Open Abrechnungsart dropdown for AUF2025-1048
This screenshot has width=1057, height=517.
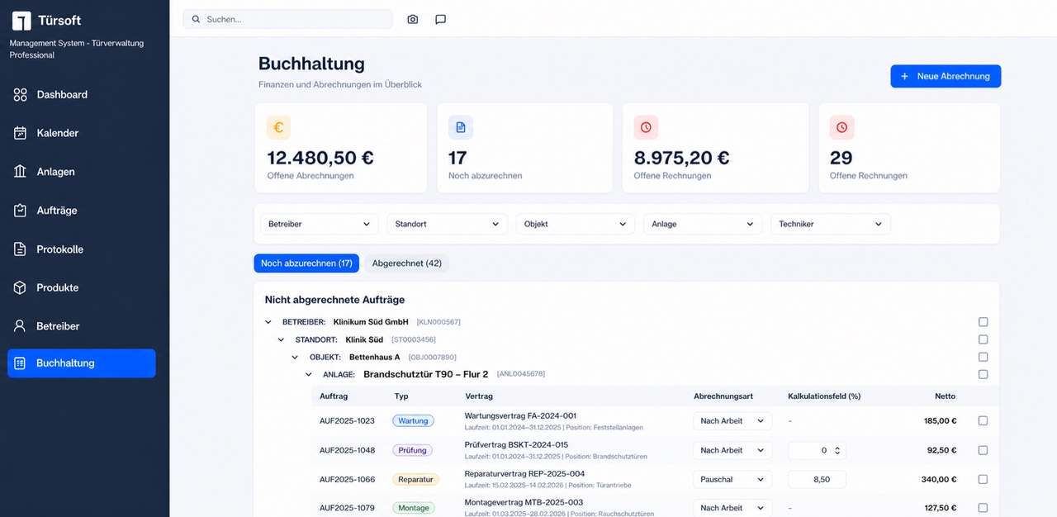pyautogui.click(x=732, y=450)
